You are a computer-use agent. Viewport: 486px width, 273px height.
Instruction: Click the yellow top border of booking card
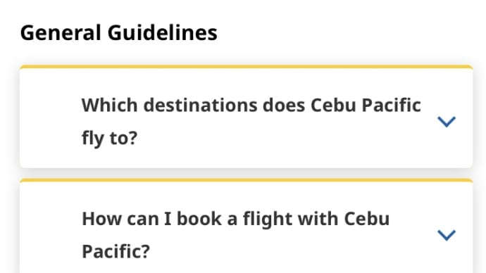point(246,180)
